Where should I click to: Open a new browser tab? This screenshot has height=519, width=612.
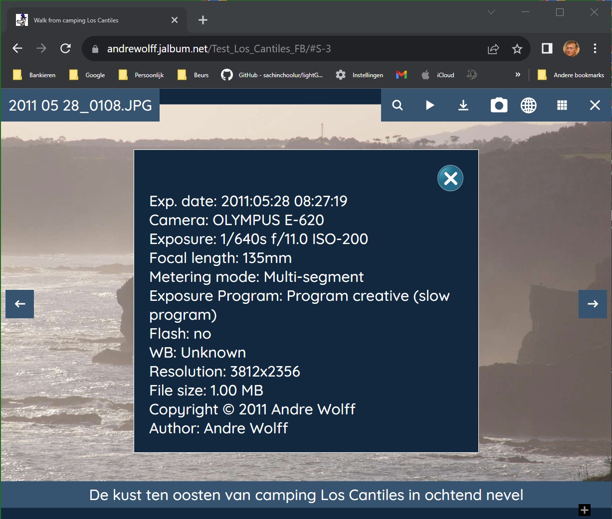click(203, 20)
